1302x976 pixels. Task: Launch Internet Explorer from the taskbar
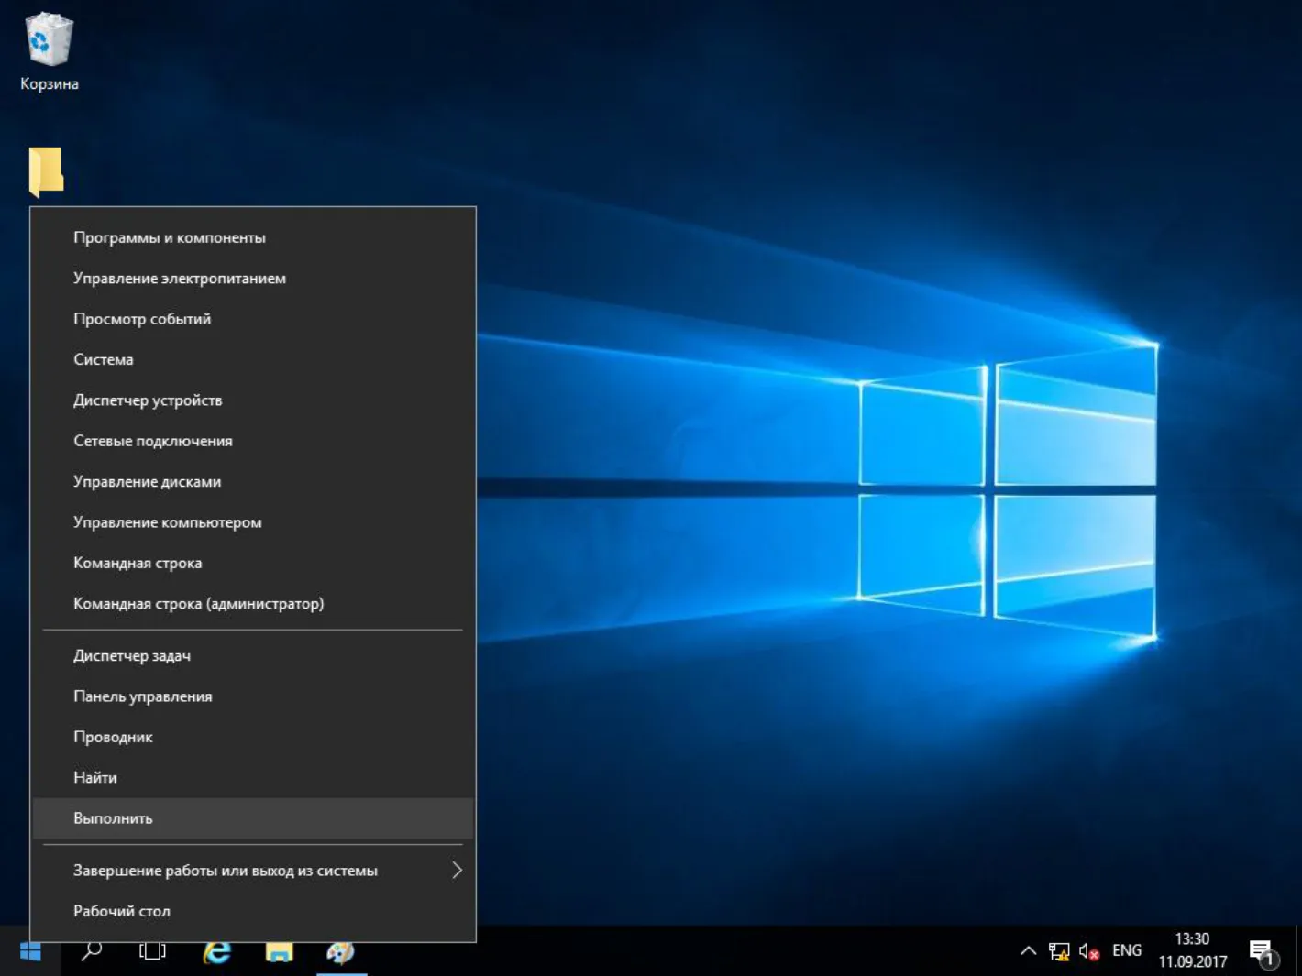[x=216, y=951]
